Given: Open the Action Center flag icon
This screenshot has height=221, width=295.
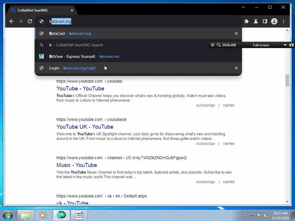Looking at the screenshot, I should tap(259, 216).
